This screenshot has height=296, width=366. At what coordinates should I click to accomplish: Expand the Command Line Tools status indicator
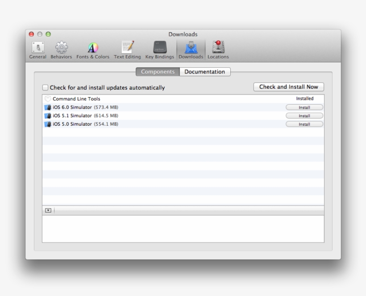(48, 99)
